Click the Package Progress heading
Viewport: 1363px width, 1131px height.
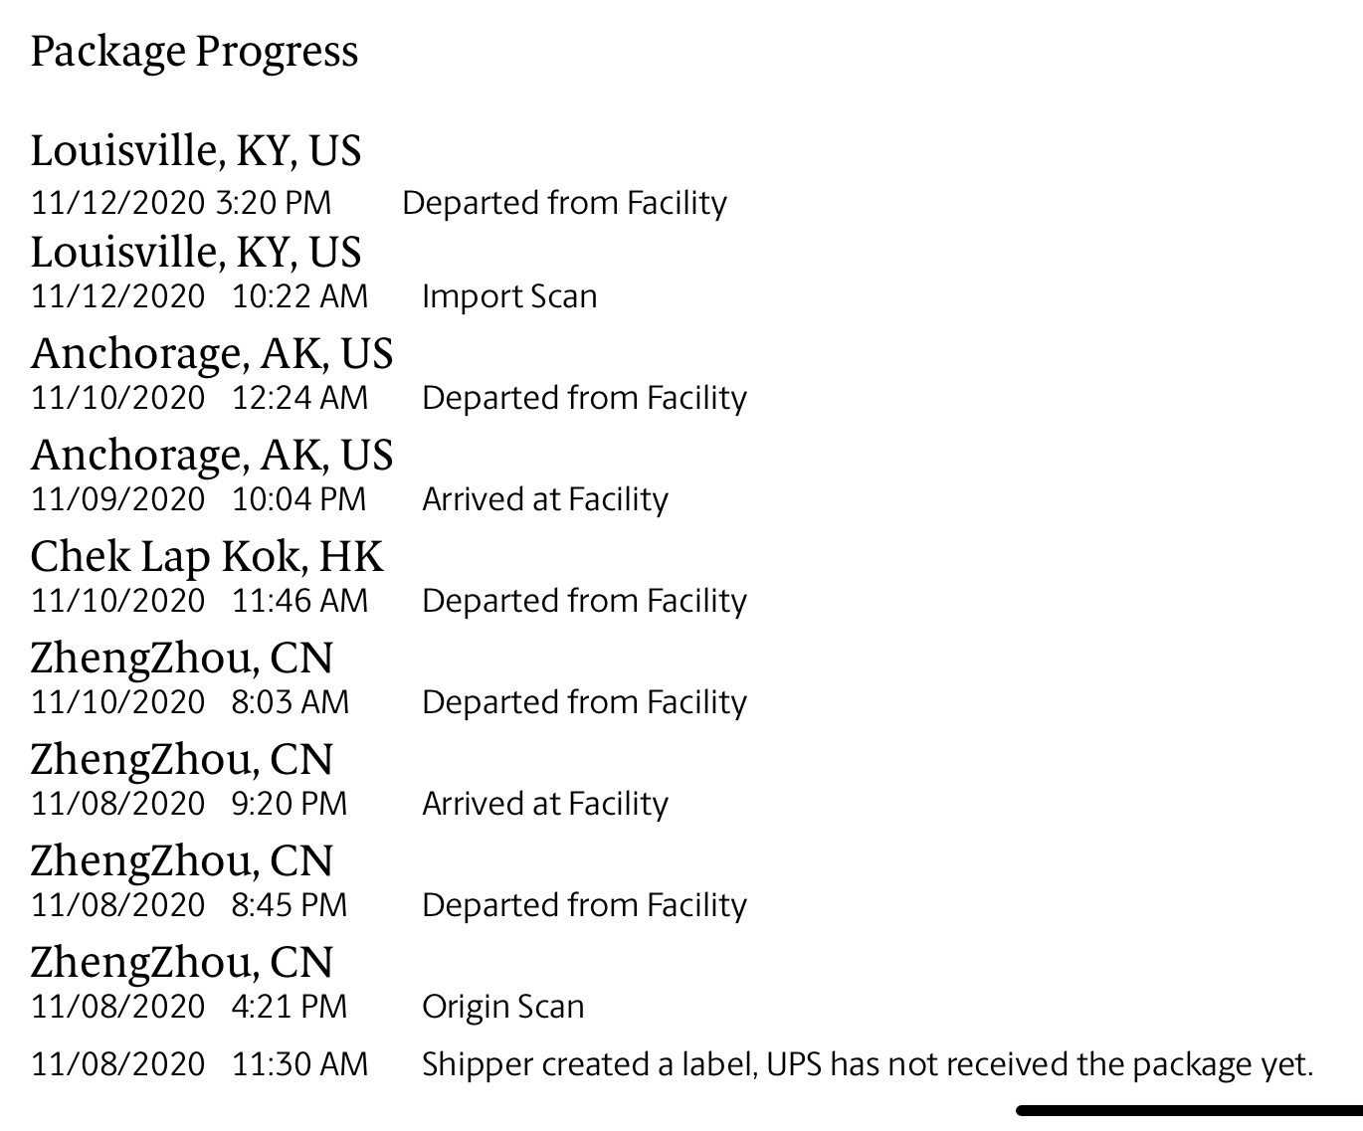click(x=194, y=52)
